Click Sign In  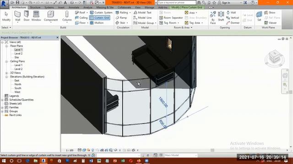pos(224,3)
